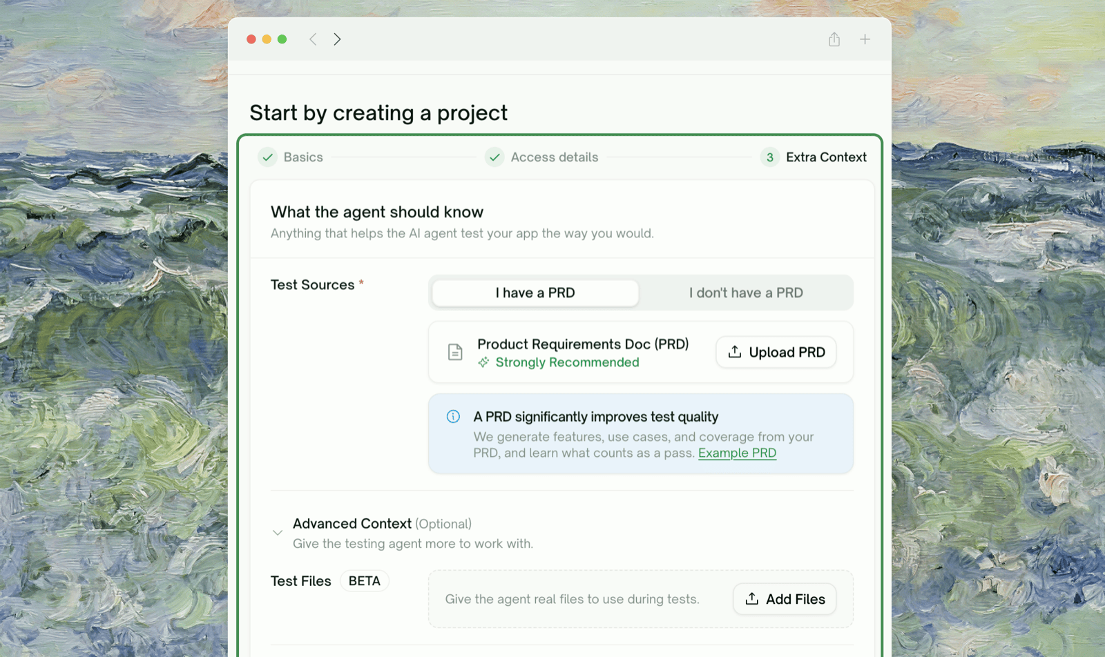1105x657 pixels.
Task: Maximize the window with the green button
Action: 282,39
